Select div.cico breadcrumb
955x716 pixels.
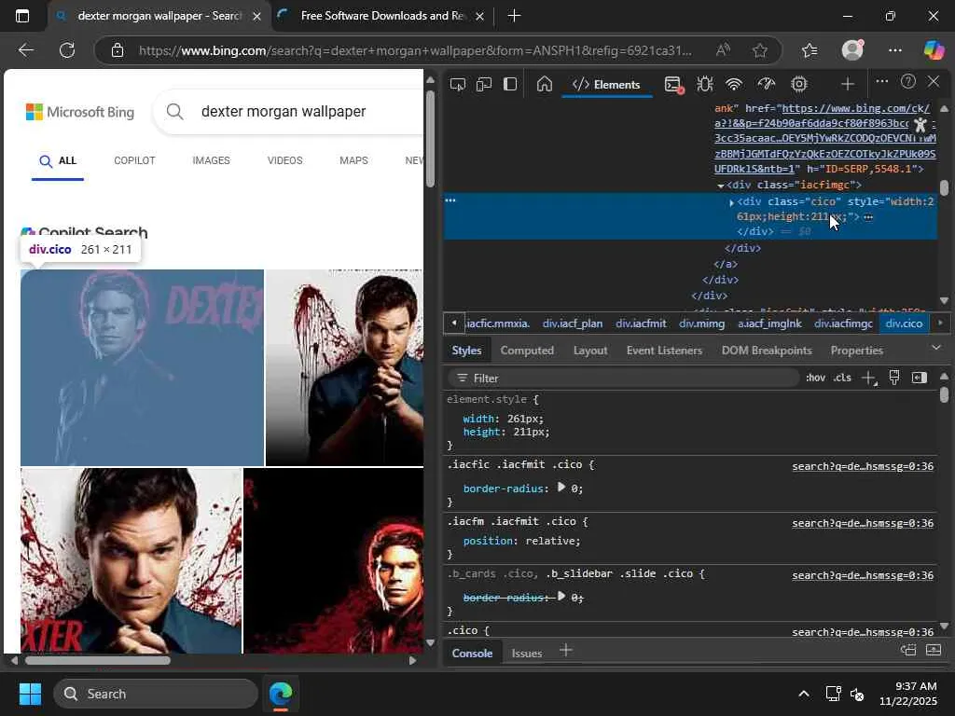coord(904,324)
